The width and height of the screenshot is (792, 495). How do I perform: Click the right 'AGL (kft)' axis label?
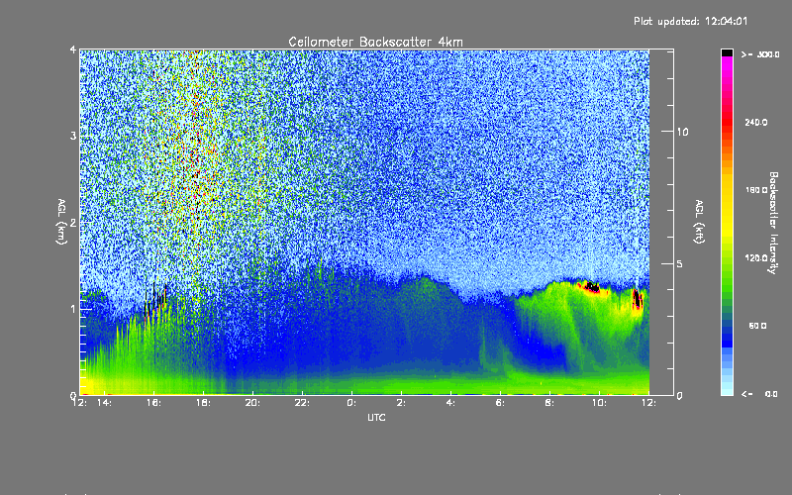[699, 222]
